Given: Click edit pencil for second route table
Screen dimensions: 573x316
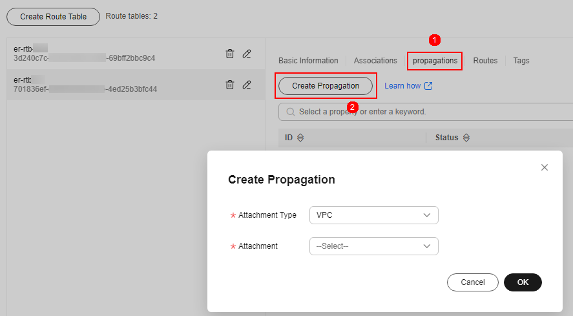Looking at the screenshot, I should pos(247,85).
